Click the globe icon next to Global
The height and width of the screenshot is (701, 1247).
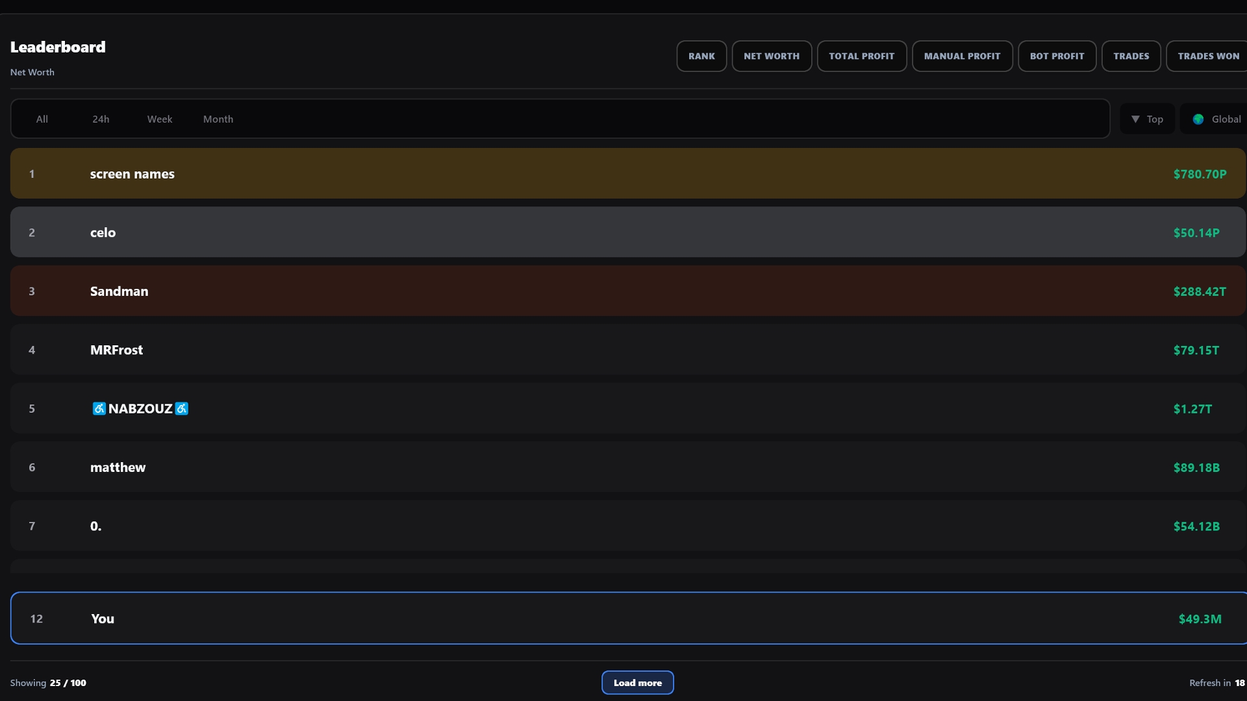[x=1198, y=119]
